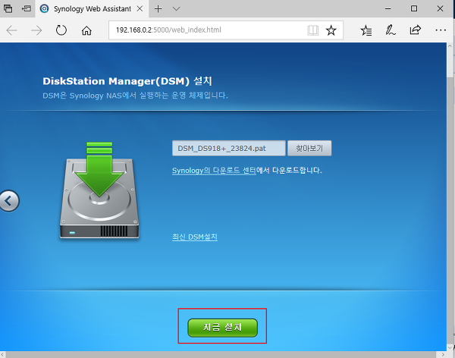Open the browser settings ellipsis menu

(x=441, y=30)
